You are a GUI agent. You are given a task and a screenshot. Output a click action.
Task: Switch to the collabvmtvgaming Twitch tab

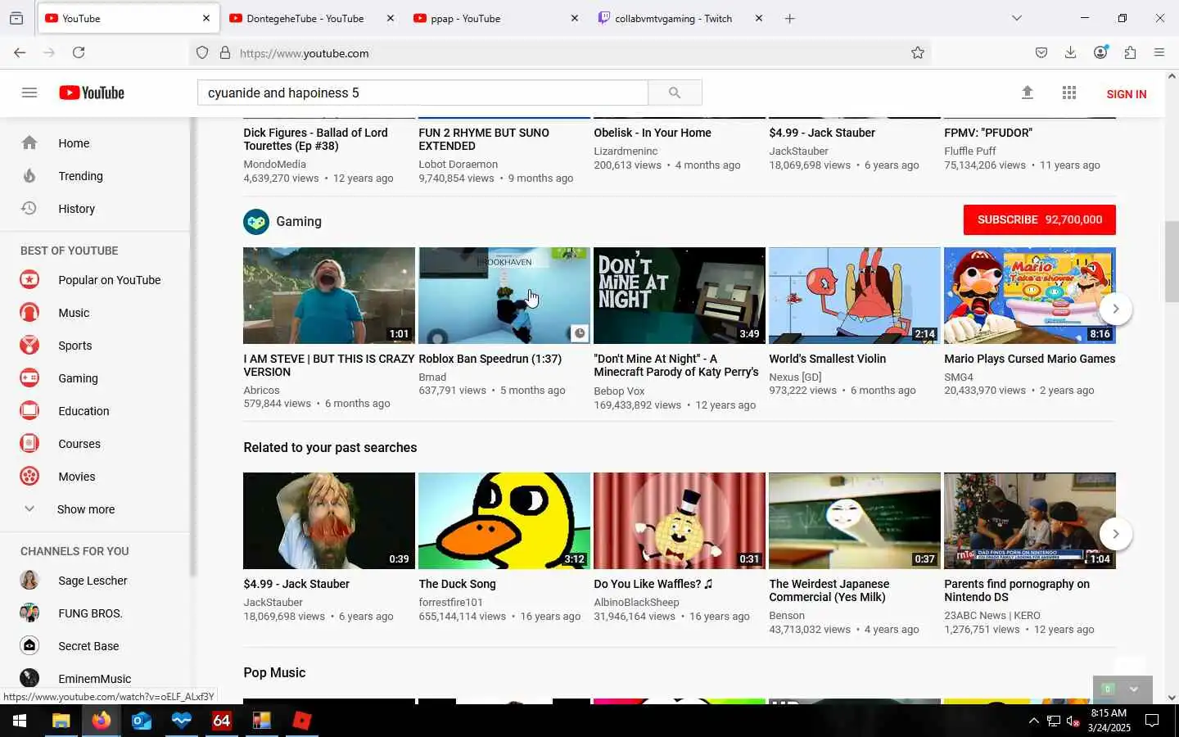click(680, 18)
